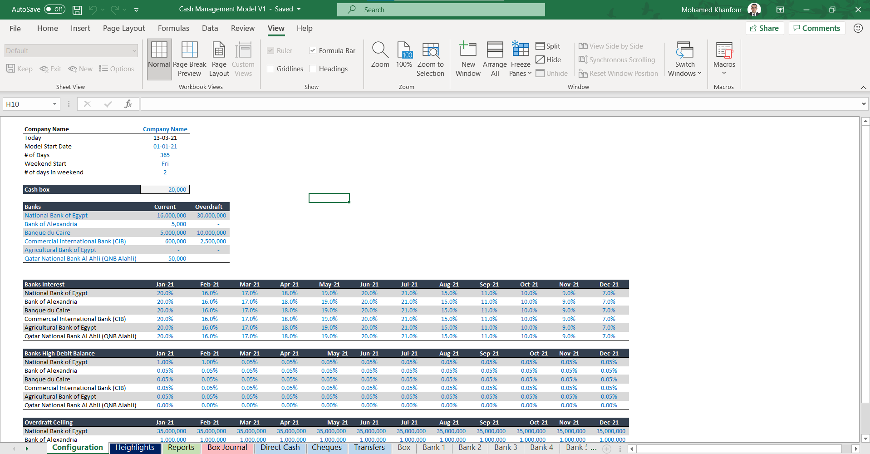
Task: Set zoom to 100%
Action: tap(404, 55)
